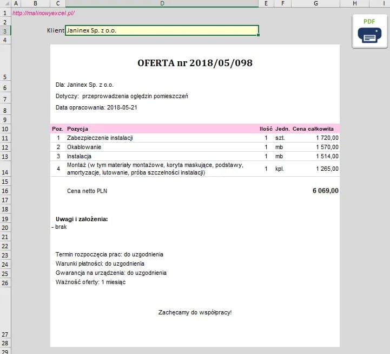Click the OFERTA nr 2018/05/098 title

[x=195, y=63]
